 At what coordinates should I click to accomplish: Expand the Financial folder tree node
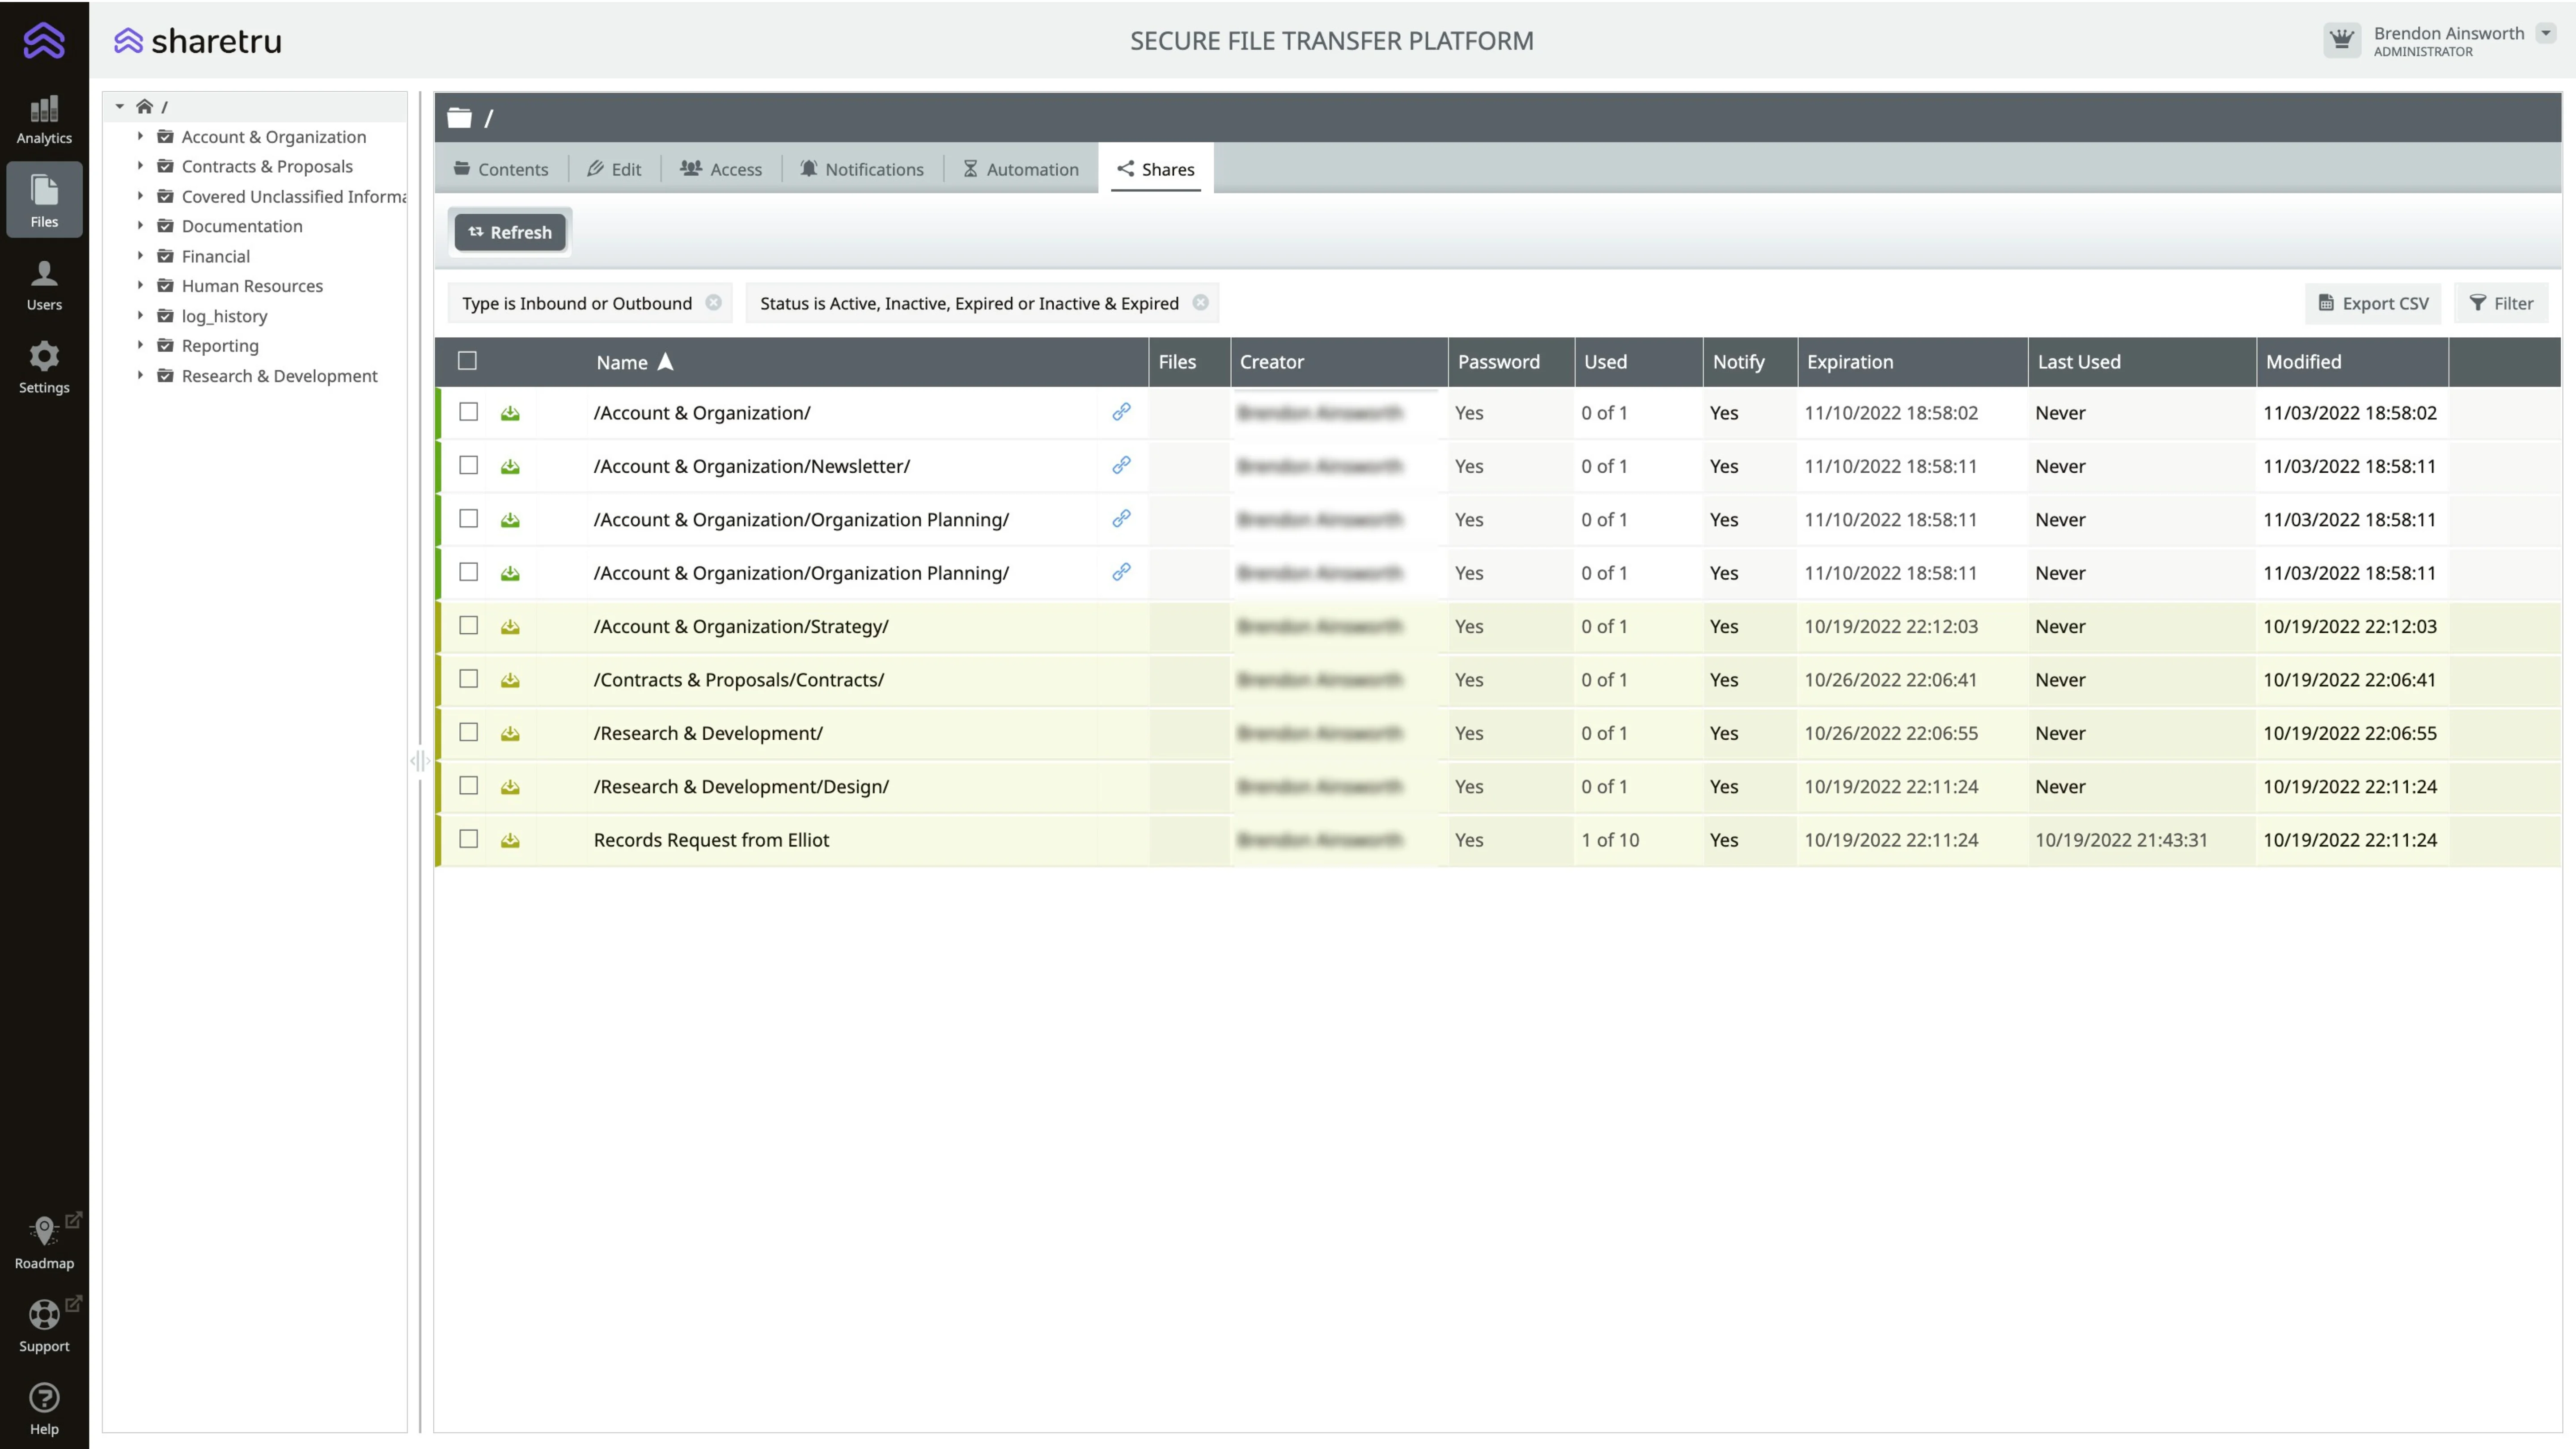pos(140,256)
